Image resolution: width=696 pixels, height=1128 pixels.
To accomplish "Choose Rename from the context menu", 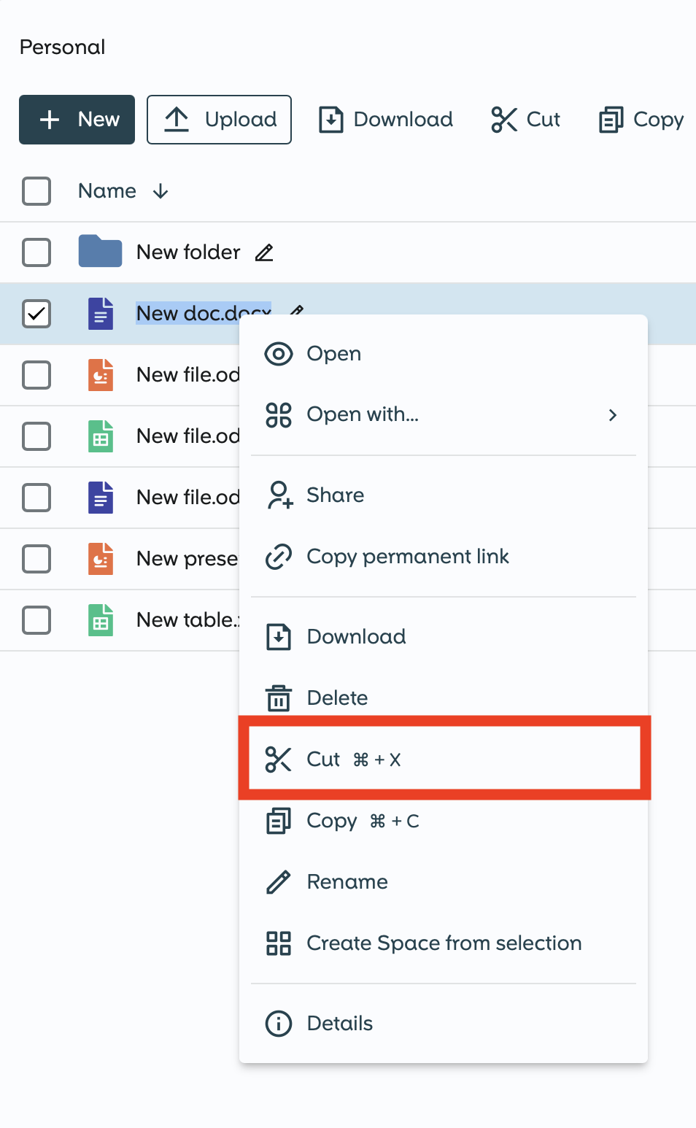I will [x=347, y=881].
